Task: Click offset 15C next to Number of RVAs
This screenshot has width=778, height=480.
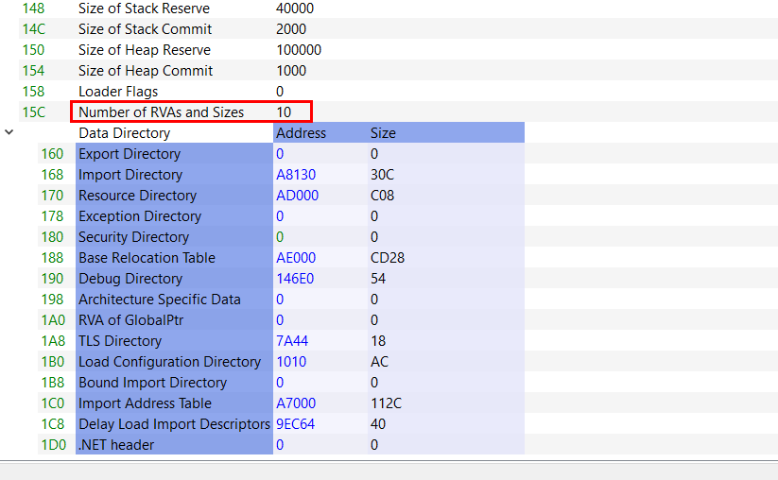Action: (34, 112)
